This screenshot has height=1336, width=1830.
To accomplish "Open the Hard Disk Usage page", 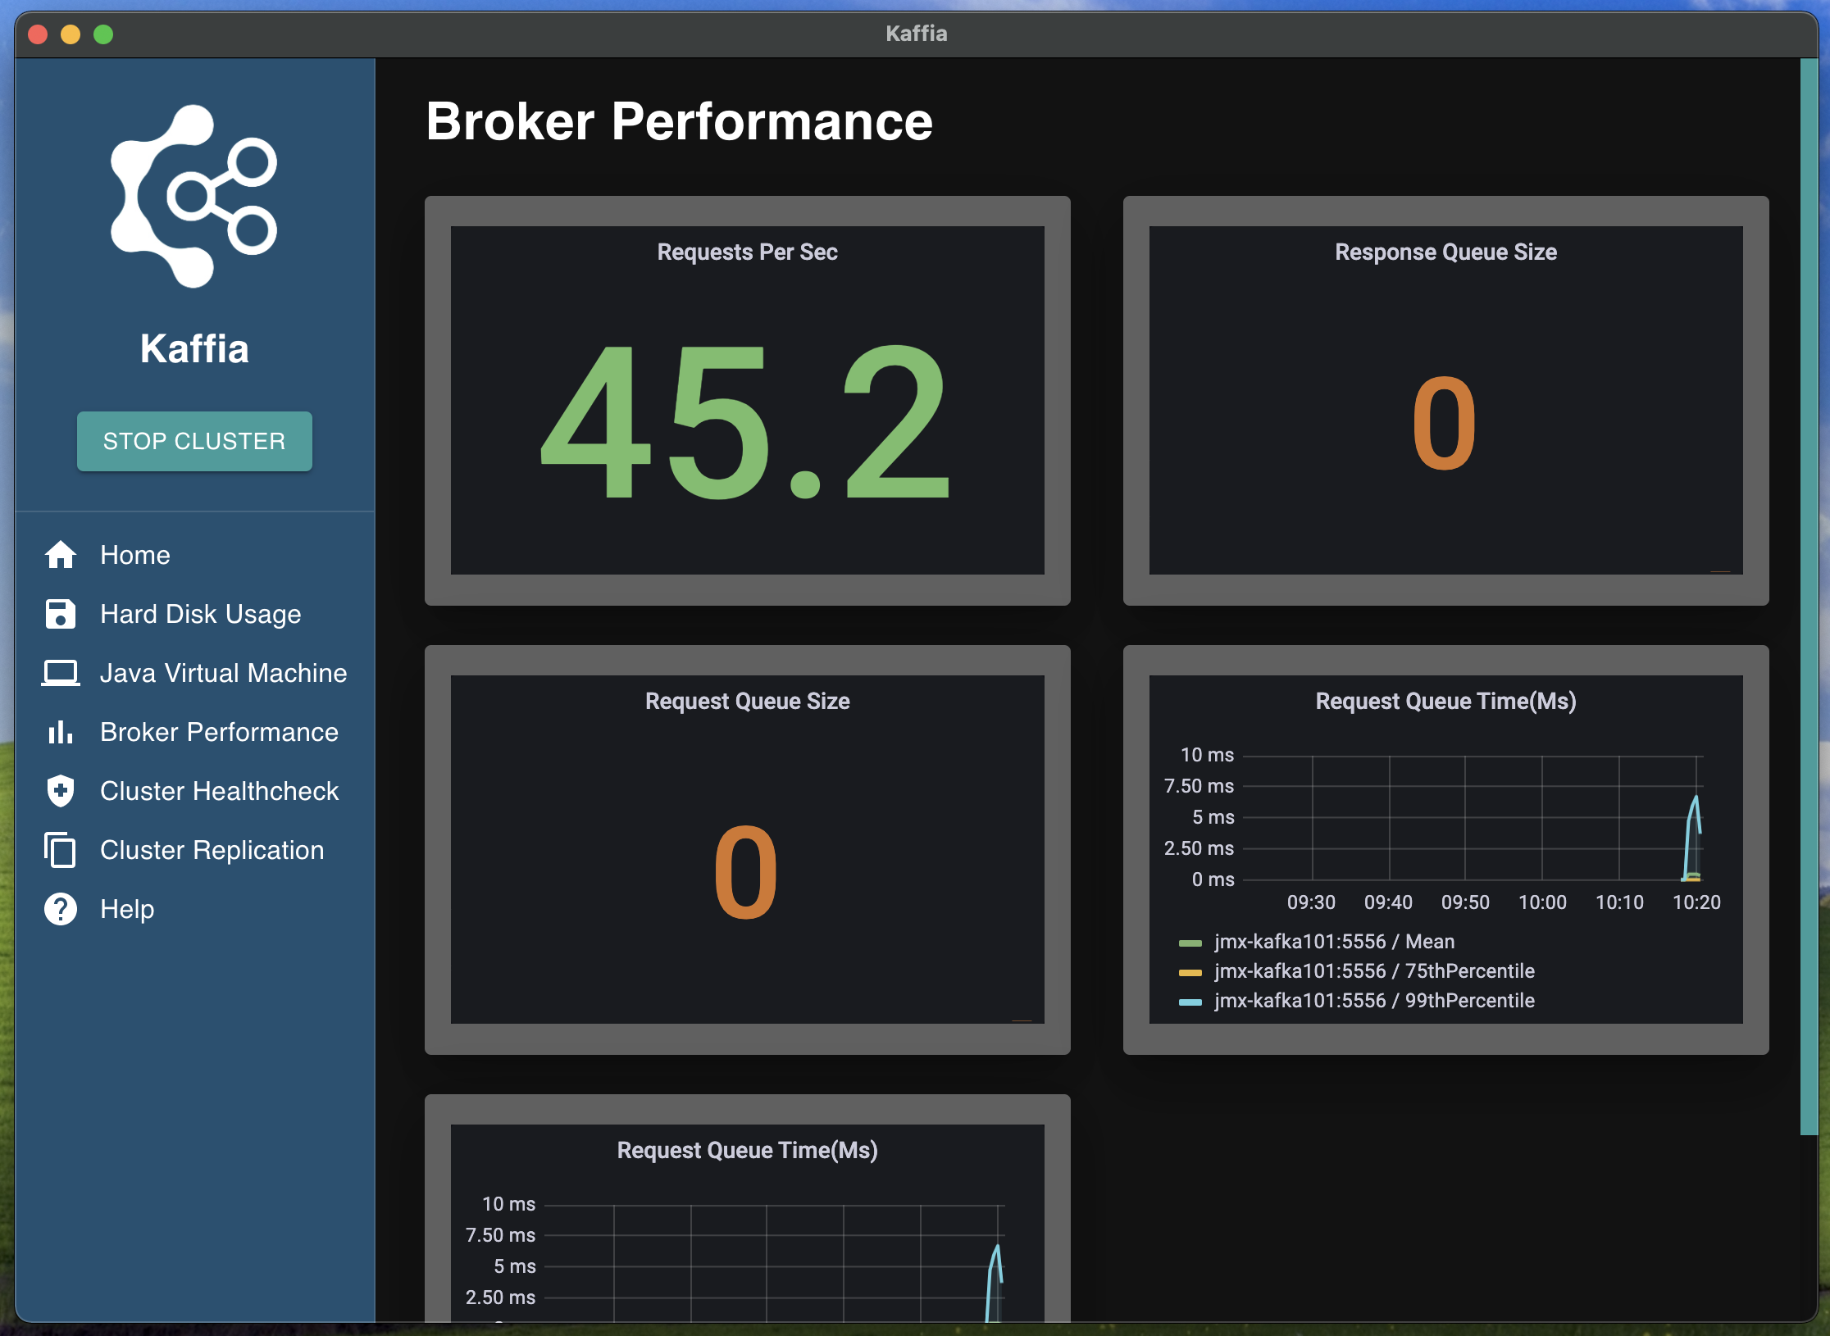I will [x=200, y=614].
